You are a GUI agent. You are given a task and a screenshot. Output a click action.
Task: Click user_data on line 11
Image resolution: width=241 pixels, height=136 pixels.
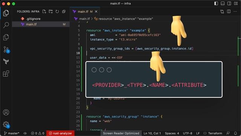pyautogui.click(x=98, y=58)
